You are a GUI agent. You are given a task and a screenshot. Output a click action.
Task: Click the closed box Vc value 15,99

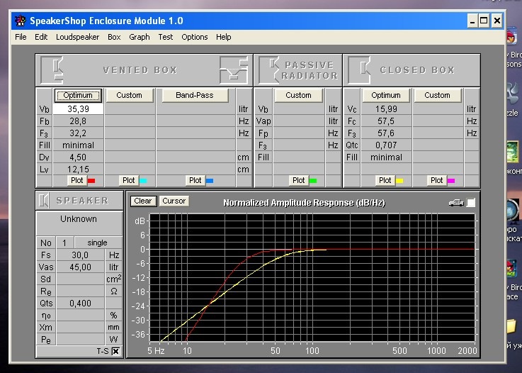tap(386, 109)
